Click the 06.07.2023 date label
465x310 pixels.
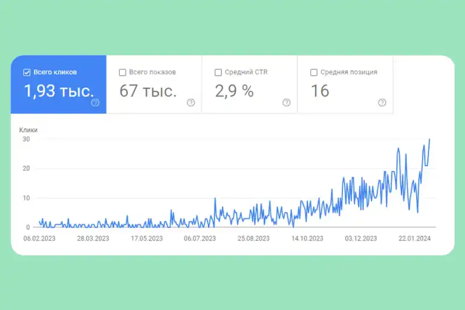click(200, 238)
